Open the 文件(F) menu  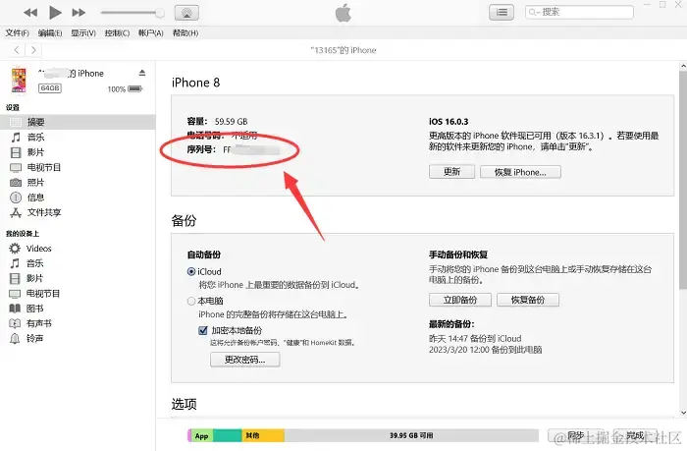tap(17, 32)
